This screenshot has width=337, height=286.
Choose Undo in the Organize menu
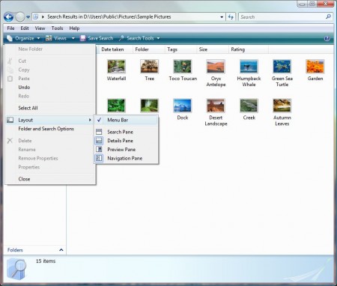[50, 88]
